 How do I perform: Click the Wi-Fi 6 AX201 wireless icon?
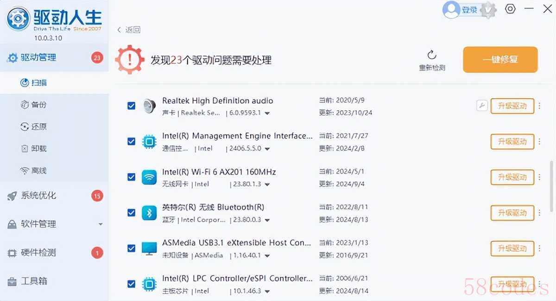(x=149, y=177)
